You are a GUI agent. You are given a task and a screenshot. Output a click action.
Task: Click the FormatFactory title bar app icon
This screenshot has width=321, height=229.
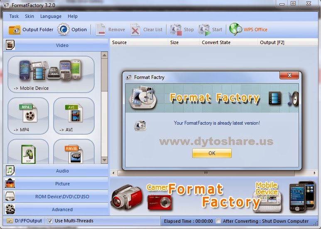[6, 5]
